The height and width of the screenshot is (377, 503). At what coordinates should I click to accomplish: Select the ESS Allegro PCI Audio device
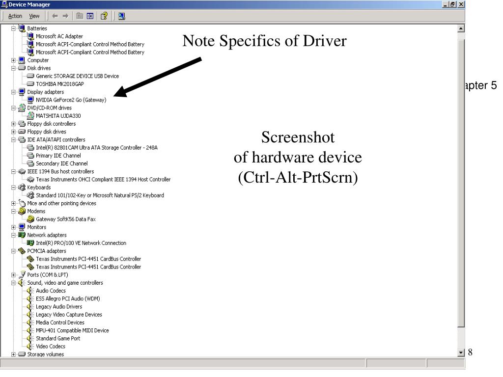68,298
